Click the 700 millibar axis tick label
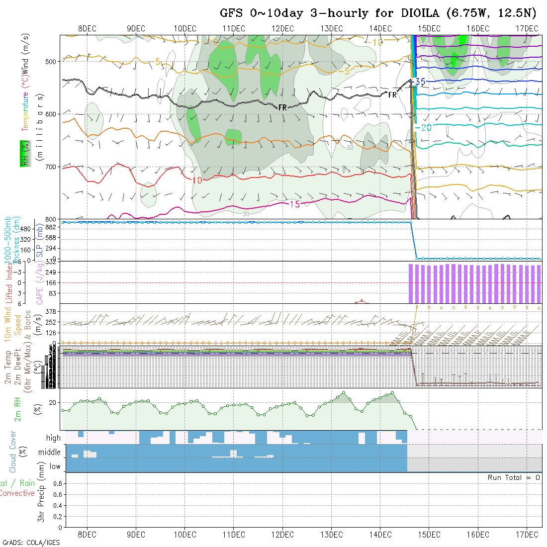The width and height of the screenshot is (547, 547). [52, 167]
